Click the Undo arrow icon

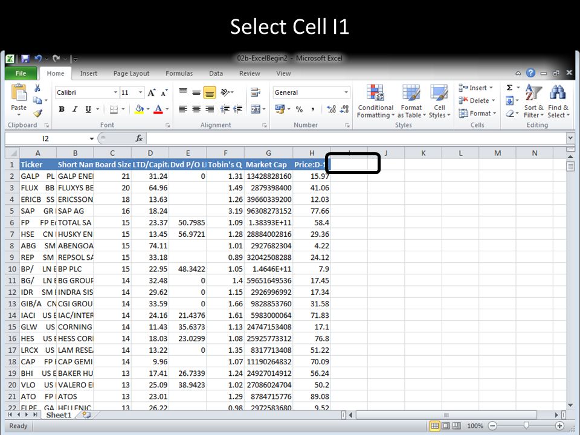coord(37,59)
